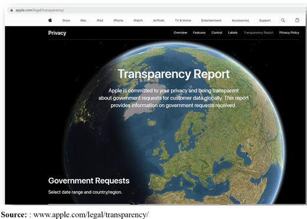Open the Privacy Policy link

289,32
